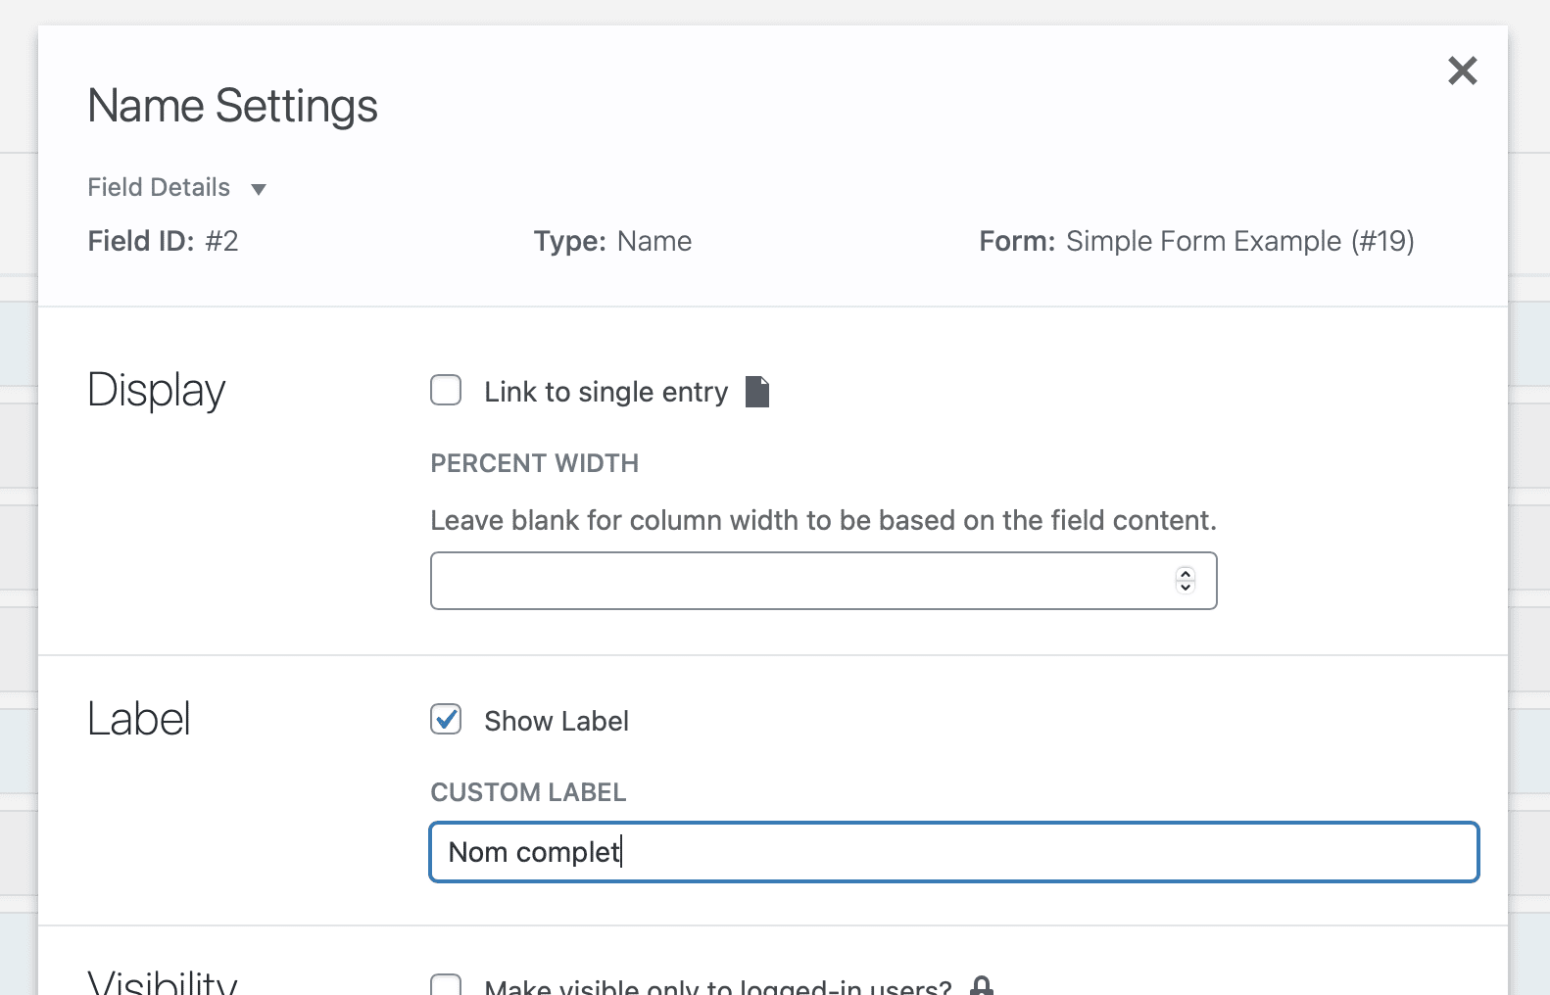Collapse the Field Details triangle arrow

[x=259, y=189]
